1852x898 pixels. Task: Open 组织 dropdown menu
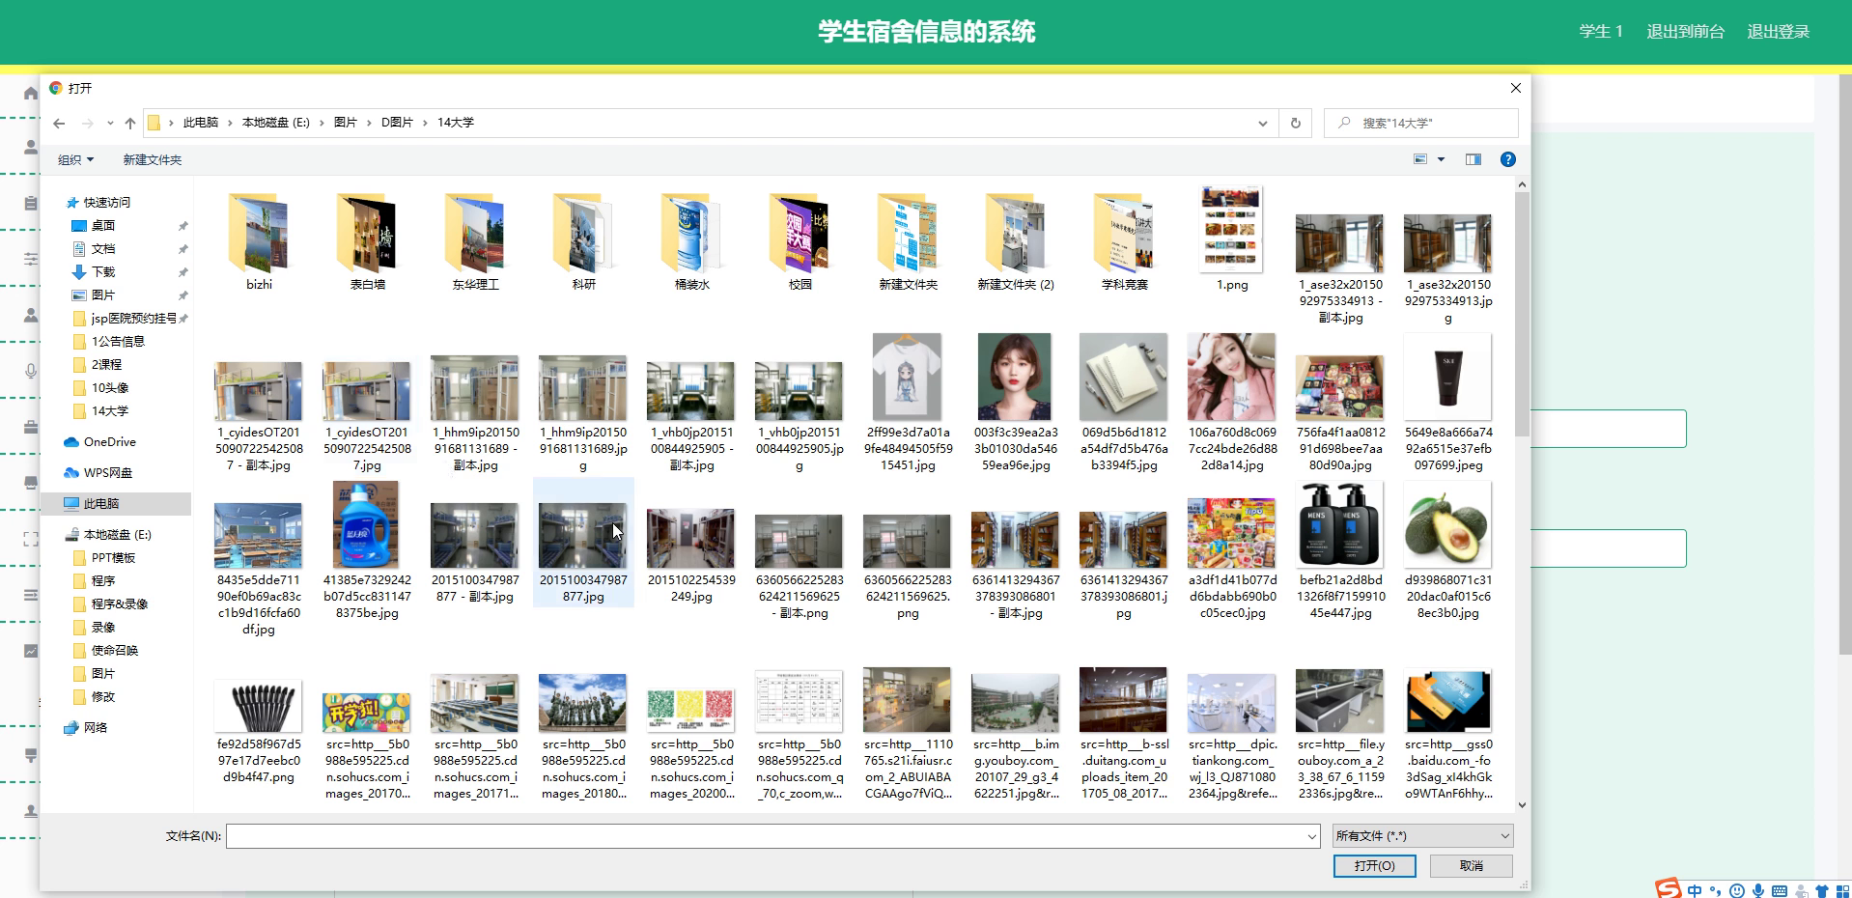point(76,160)
